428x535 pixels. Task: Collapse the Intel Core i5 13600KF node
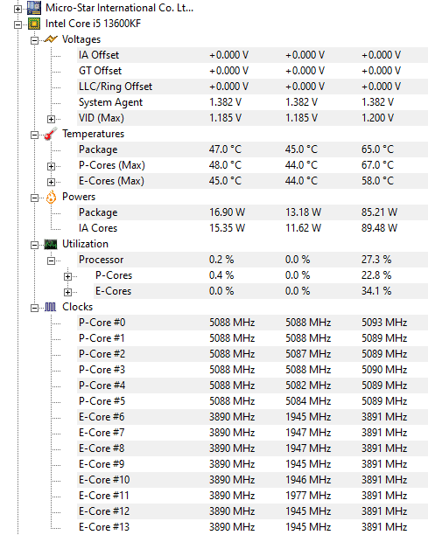click(x=18, y=24)
